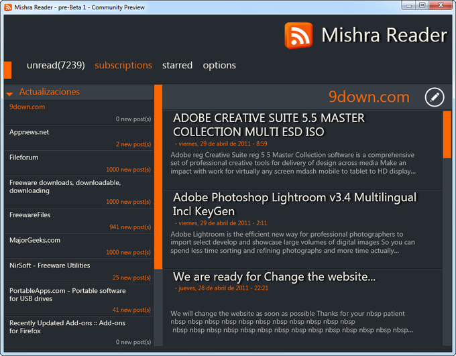Image resolution: width=456 pixels, height=356 pixels.
Task: Click the 9down.com feed heading
Action: [369, 97]
